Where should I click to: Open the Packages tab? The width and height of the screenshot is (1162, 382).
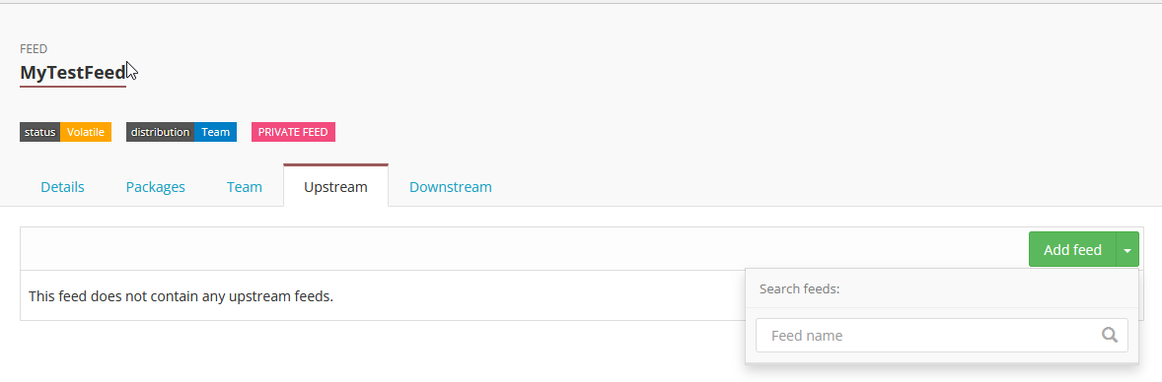click(156, 186)
